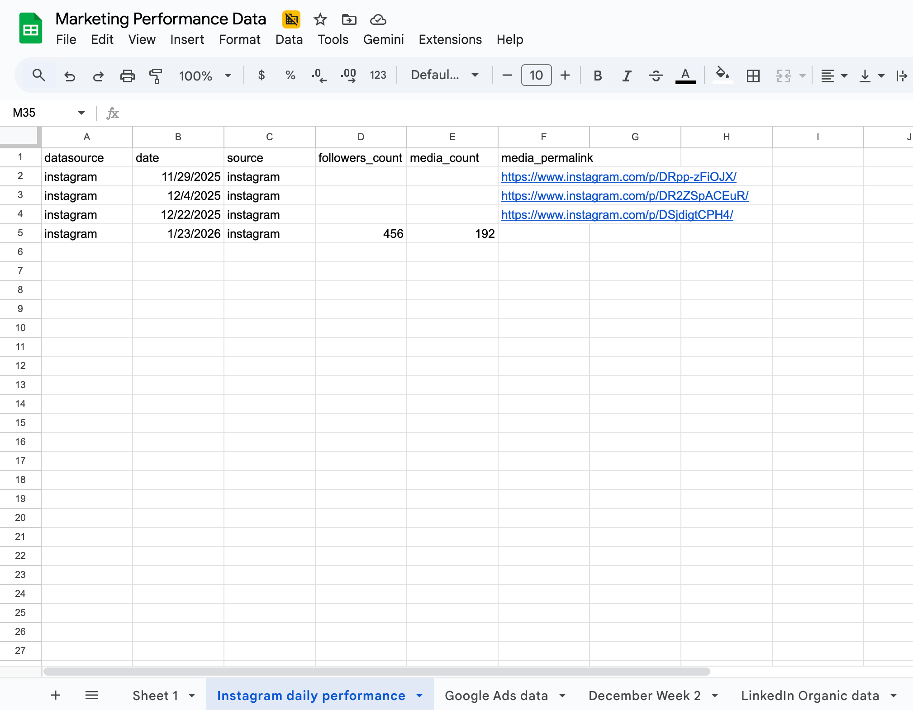Viewport: 913px width, 710px height.
Task: Open the text color picker
Action: 685,76
